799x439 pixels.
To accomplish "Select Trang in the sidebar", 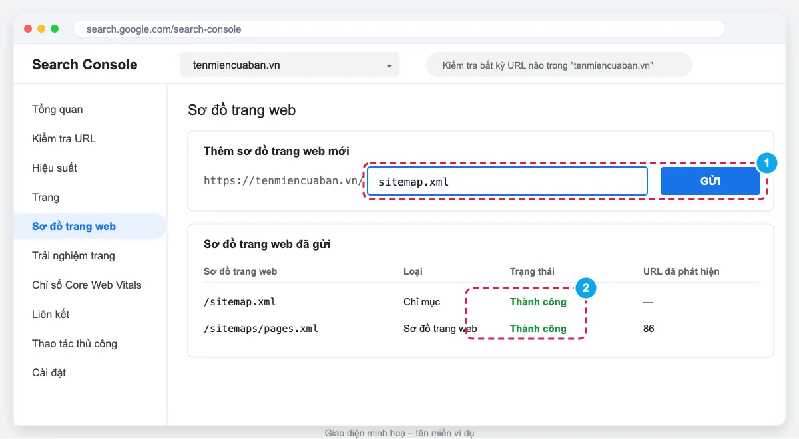I will pyautogui.click(x=45, y=198).
